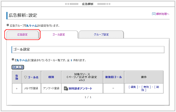Switch to the ゴール設定 tab
The image size is (176, 112).
[x=59, y=35]
